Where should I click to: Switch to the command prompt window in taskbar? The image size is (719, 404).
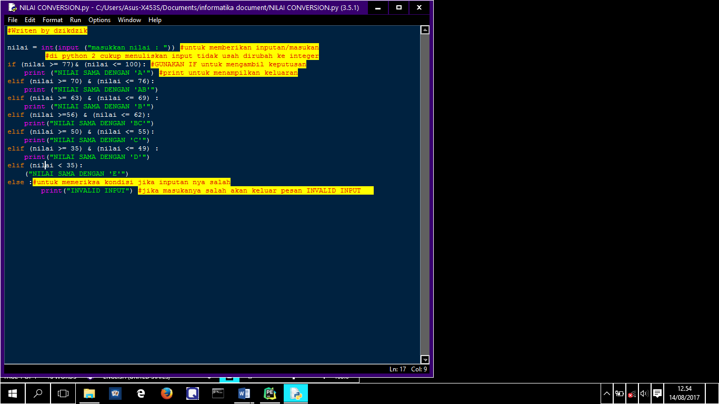click(218, 393)
